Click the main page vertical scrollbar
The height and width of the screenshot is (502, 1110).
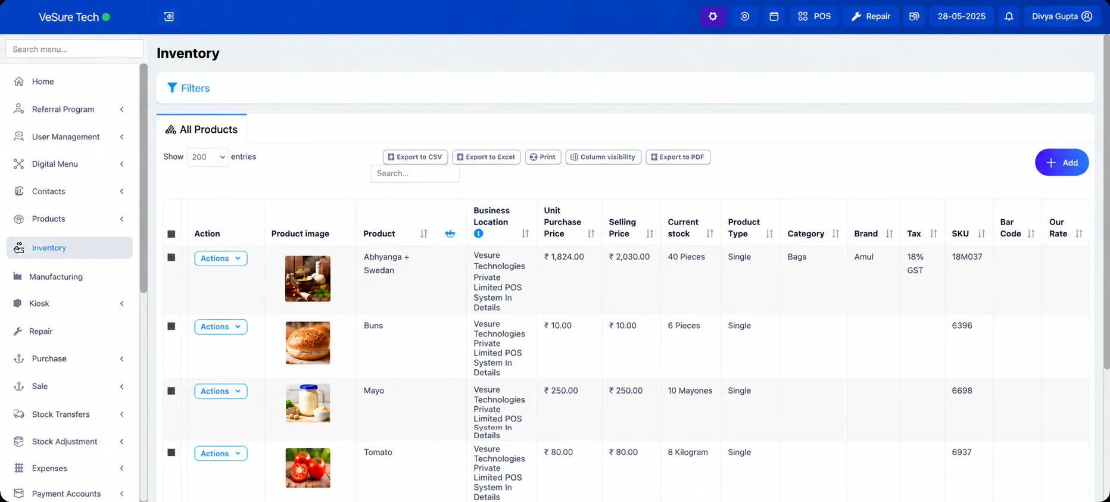point(1106,202)
